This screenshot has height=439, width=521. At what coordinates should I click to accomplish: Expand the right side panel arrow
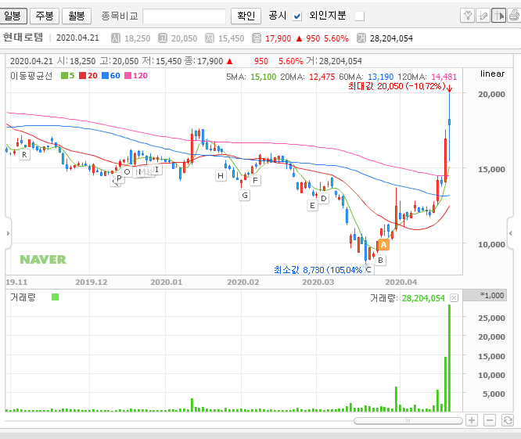point(511,233)
